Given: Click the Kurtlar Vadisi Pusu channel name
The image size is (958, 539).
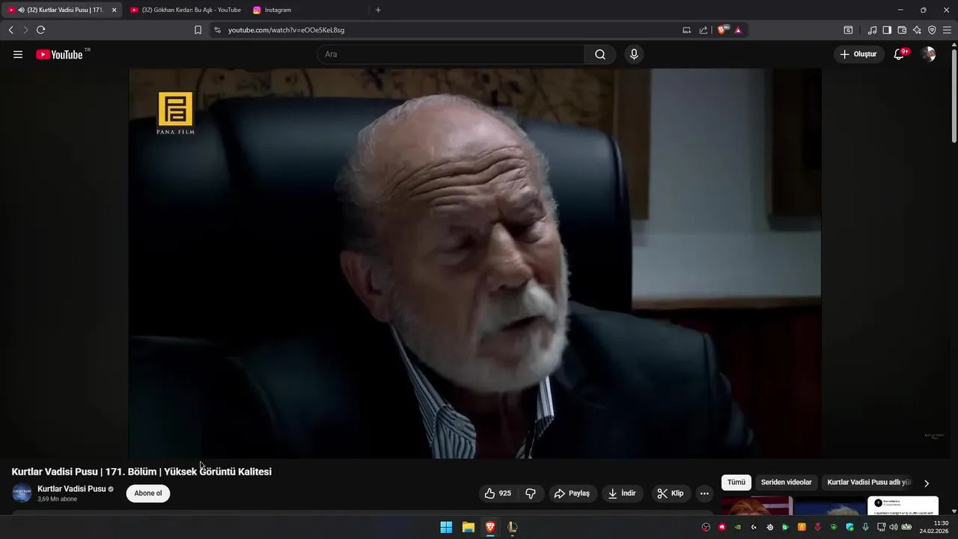Looking at the screenshot, I should [72, 489].
